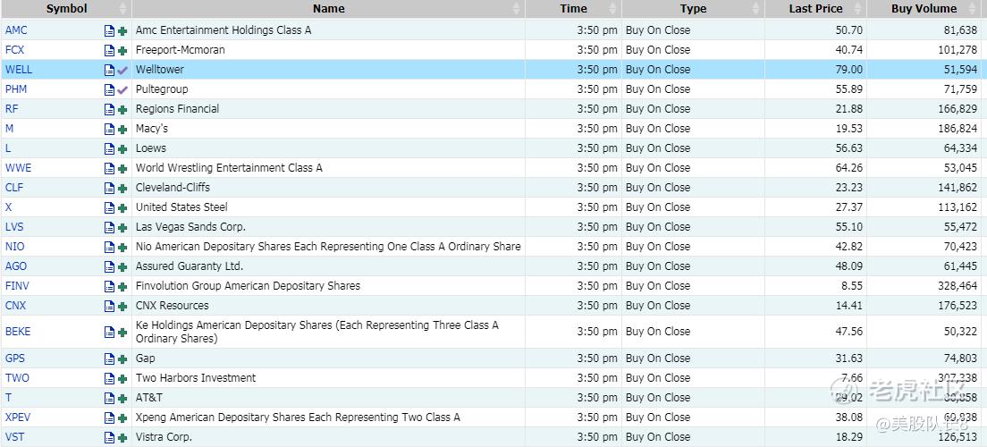Click the Last Price header label

(x=815, y=9)
